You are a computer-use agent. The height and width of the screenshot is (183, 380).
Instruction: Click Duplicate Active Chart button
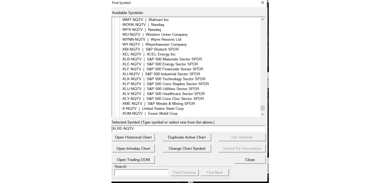pyautogui.click(x=187, y=137)
